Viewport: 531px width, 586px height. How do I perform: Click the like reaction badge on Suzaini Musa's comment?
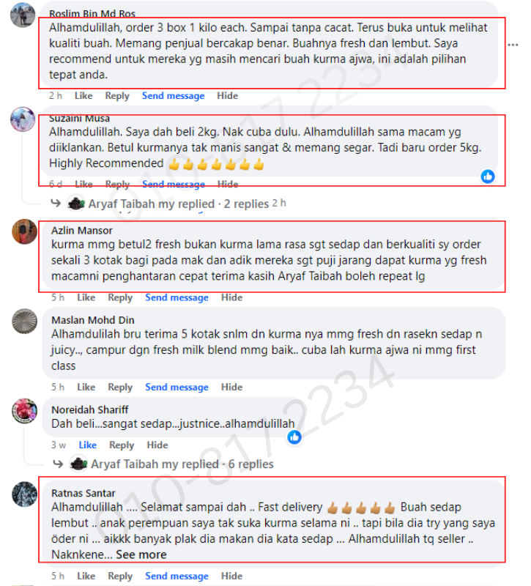pos(488,177)
